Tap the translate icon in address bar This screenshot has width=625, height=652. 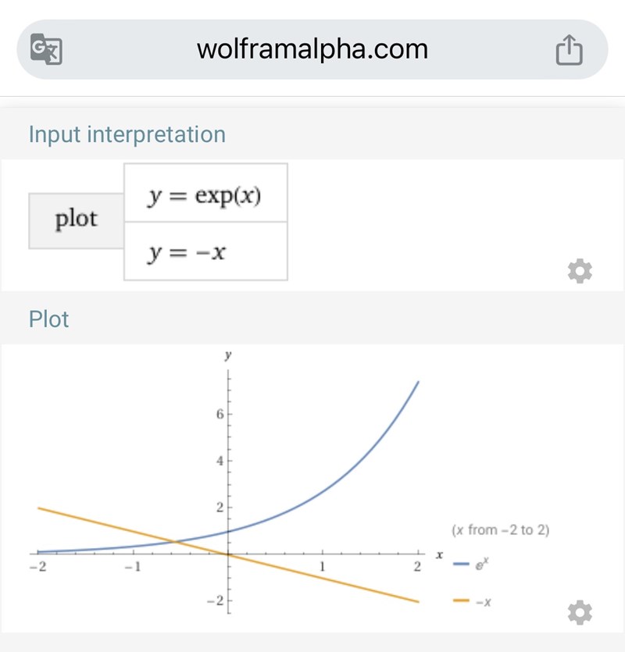click(x=46, y=50)
